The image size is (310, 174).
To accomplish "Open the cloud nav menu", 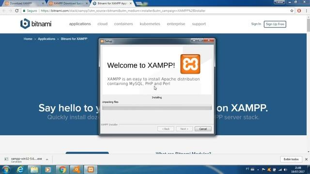I will pyautogui.click(x=102, y=24).
